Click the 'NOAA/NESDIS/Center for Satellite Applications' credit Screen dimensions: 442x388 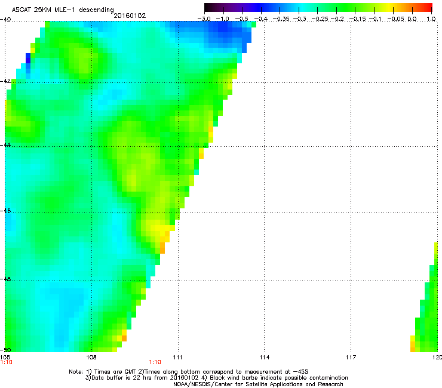tap(238, 384)
